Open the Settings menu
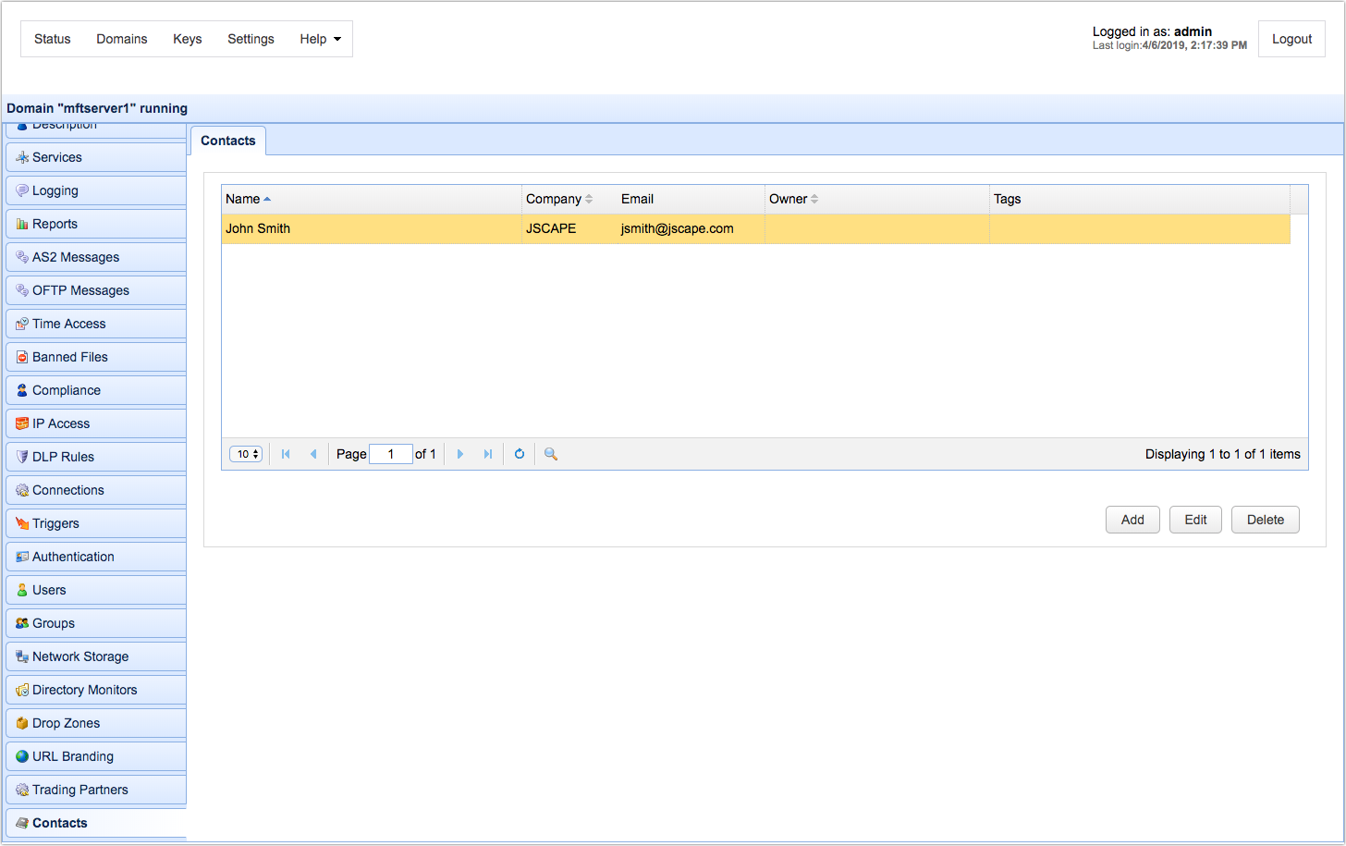 pos(251,39)
